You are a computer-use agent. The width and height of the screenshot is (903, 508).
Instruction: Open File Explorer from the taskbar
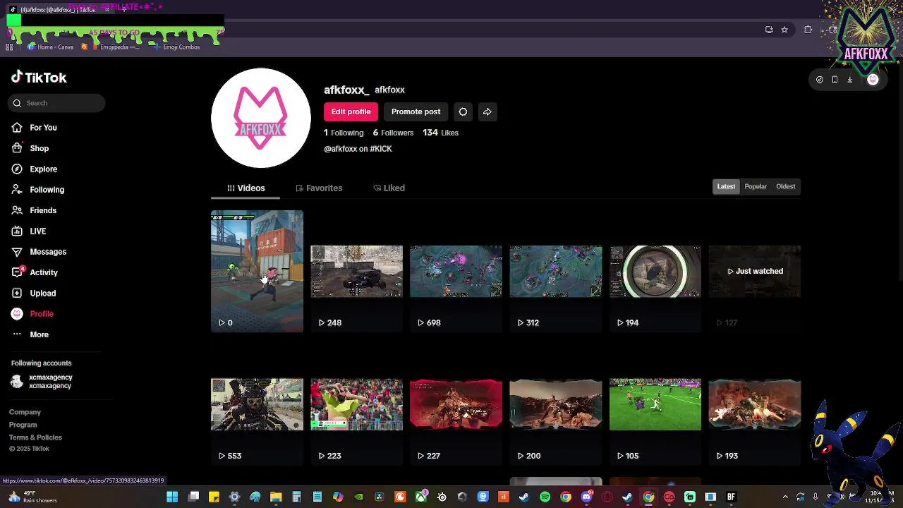click(276, 497)
